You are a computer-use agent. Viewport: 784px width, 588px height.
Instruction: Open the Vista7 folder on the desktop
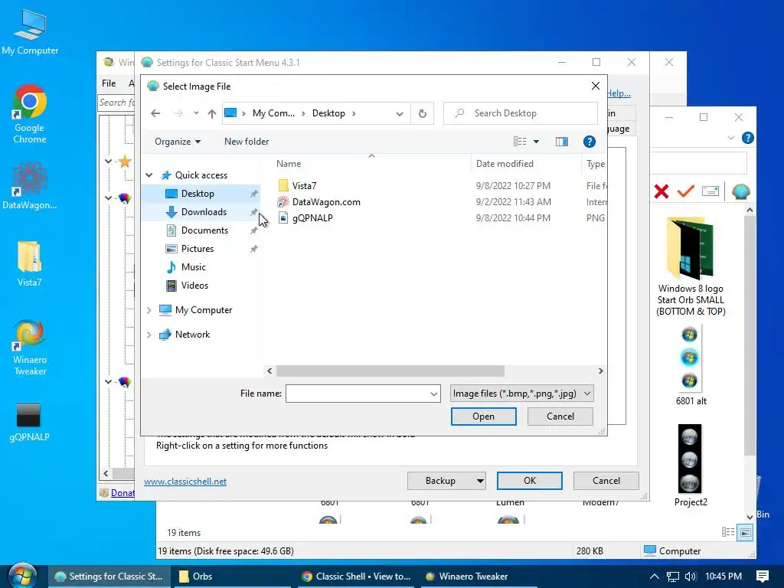coord(30,264)
